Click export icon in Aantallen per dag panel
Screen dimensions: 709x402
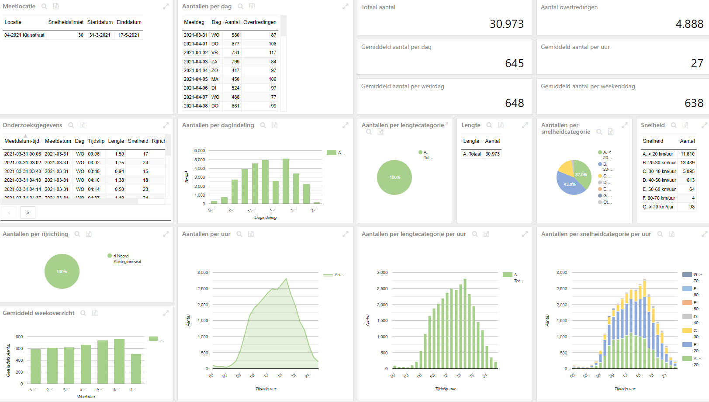coord(252,7)
